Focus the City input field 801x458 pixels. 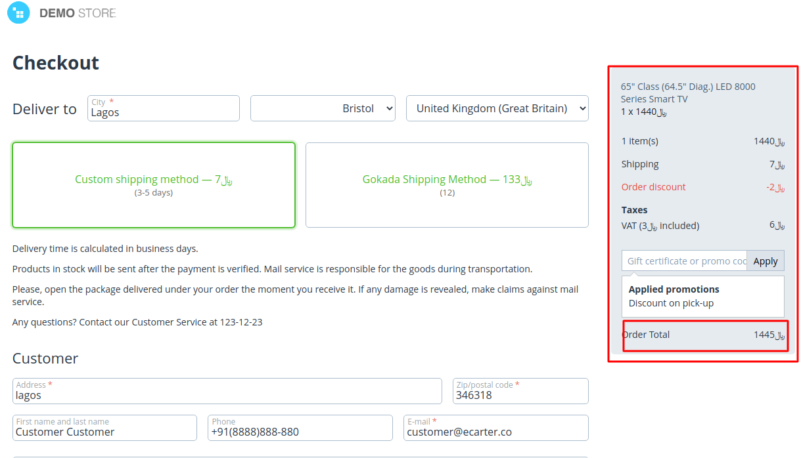point(164,112)
